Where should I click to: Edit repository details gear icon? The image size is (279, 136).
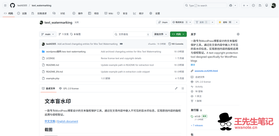238,34
